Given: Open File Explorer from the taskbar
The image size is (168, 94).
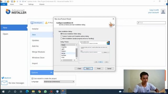Looking at the screenshot, I should pyautogui.click(x=33, y=92).
